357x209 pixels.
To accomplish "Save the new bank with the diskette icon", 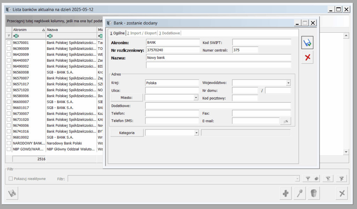I will (307, 43).
